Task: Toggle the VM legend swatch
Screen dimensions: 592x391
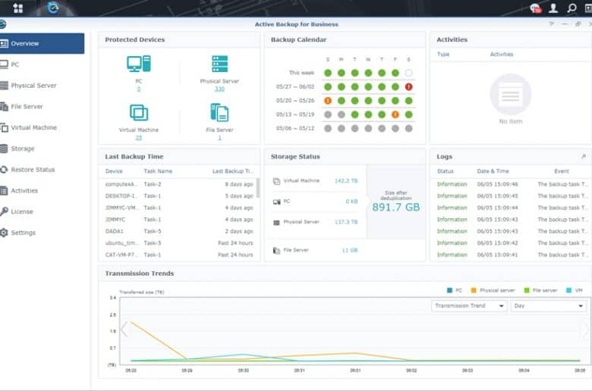Action: [x=568, y=290]
